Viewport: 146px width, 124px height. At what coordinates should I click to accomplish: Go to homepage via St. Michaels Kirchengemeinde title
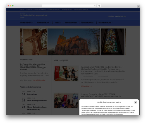click(x=34, y=15)
